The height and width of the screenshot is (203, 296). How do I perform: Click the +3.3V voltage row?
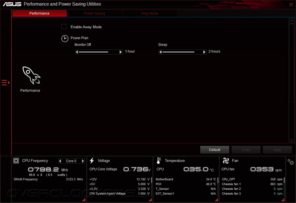click(120, 189)
